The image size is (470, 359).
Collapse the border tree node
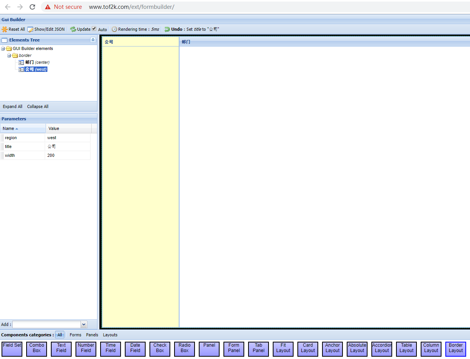[x=8, y=55]
